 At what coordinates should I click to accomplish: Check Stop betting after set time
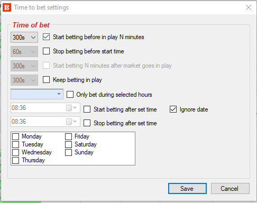(x=87, y=123)
